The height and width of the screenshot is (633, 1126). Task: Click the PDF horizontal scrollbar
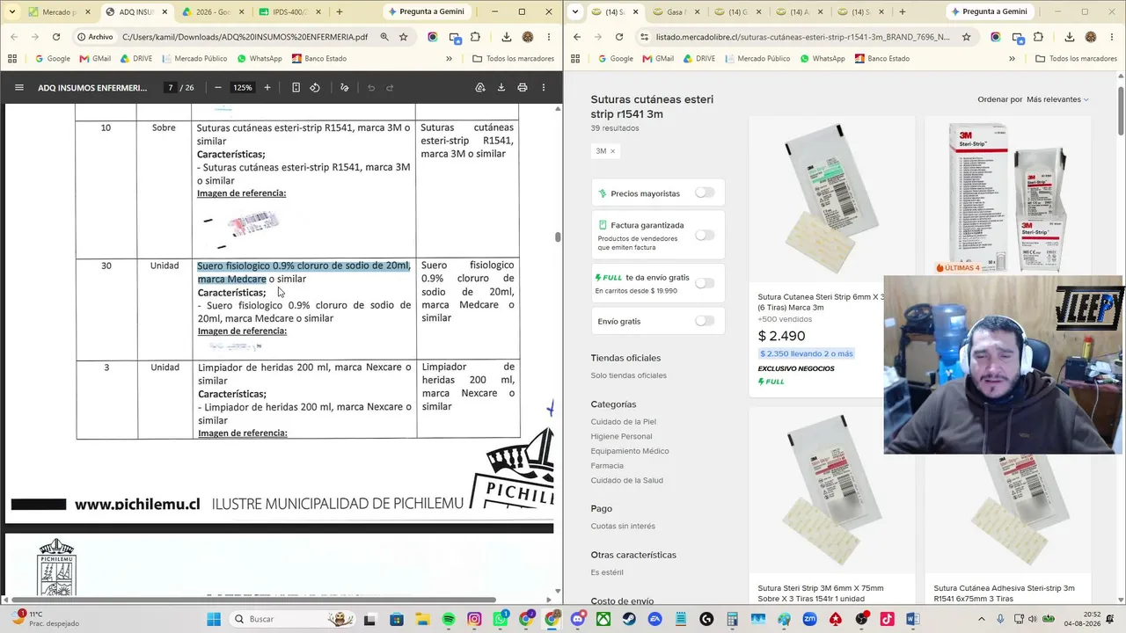coord(255,600)
